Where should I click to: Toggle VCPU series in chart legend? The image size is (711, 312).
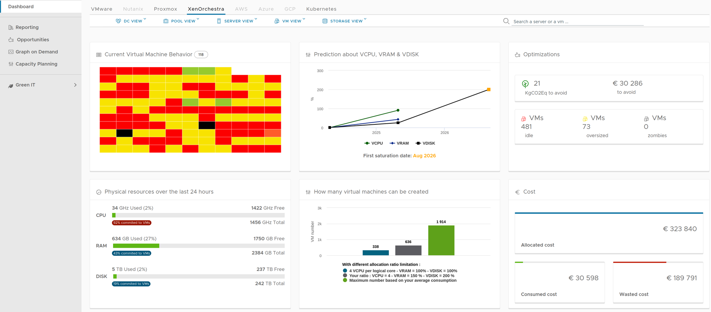click(x=374, y=143)
